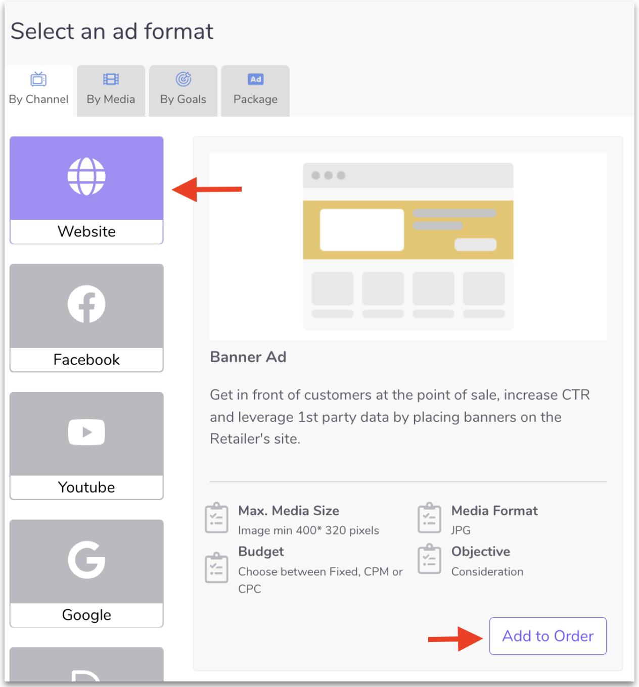639x687 pixels.
Task: Click the Budget heading
Action: 261,552
